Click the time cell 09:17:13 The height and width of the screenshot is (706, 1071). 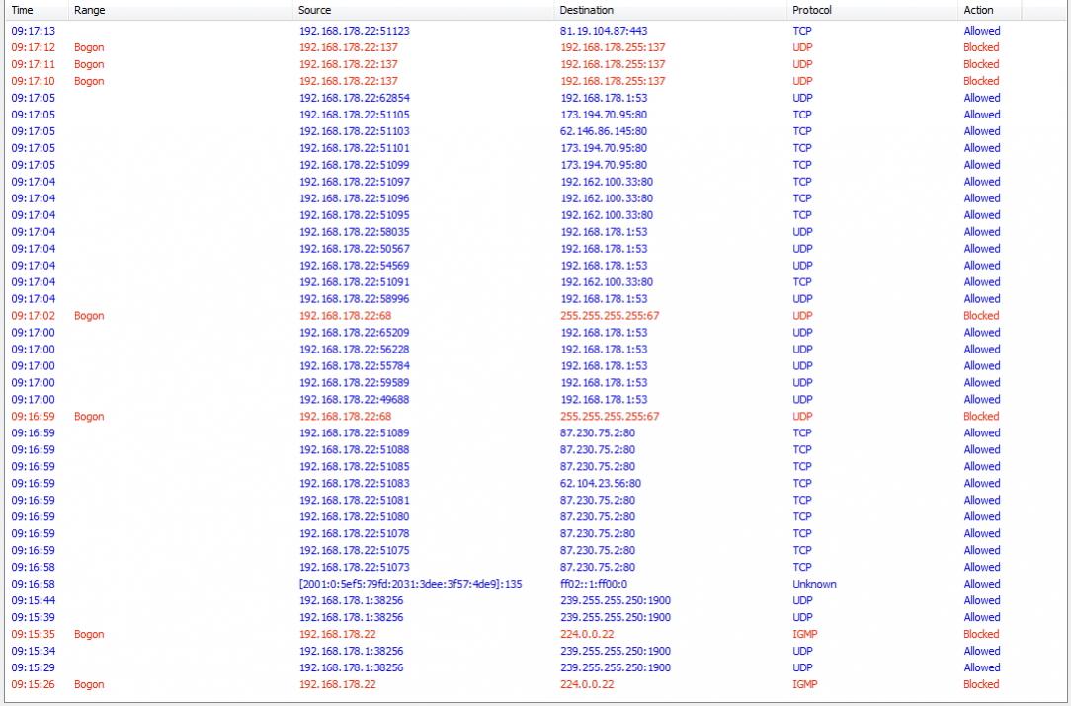pos(33,31)
